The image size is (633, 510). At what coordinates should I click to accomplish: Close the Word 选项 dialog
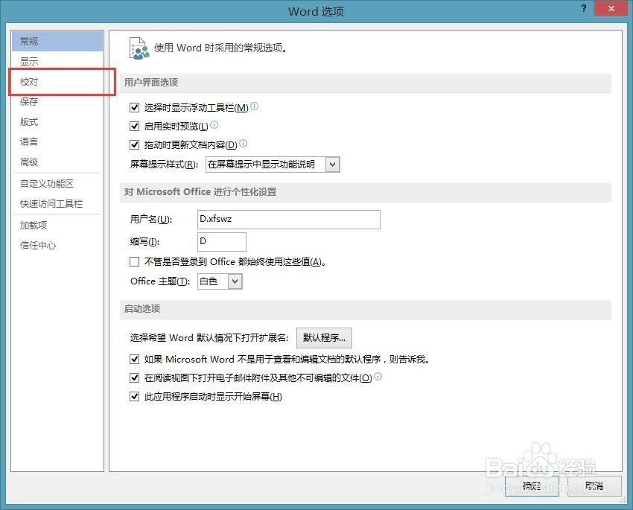(x=611, y=8)
